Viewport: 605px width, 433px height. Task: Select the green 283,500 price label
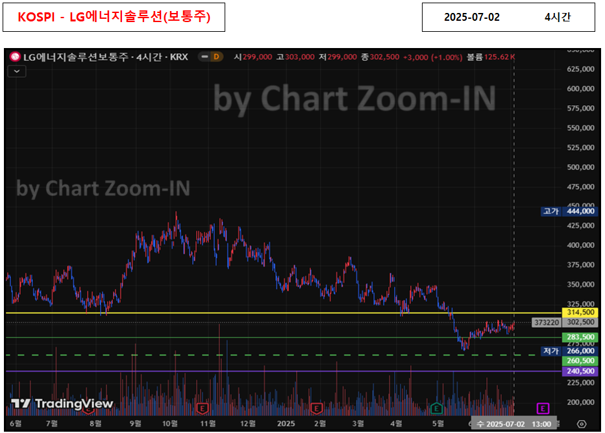[580, 337]
